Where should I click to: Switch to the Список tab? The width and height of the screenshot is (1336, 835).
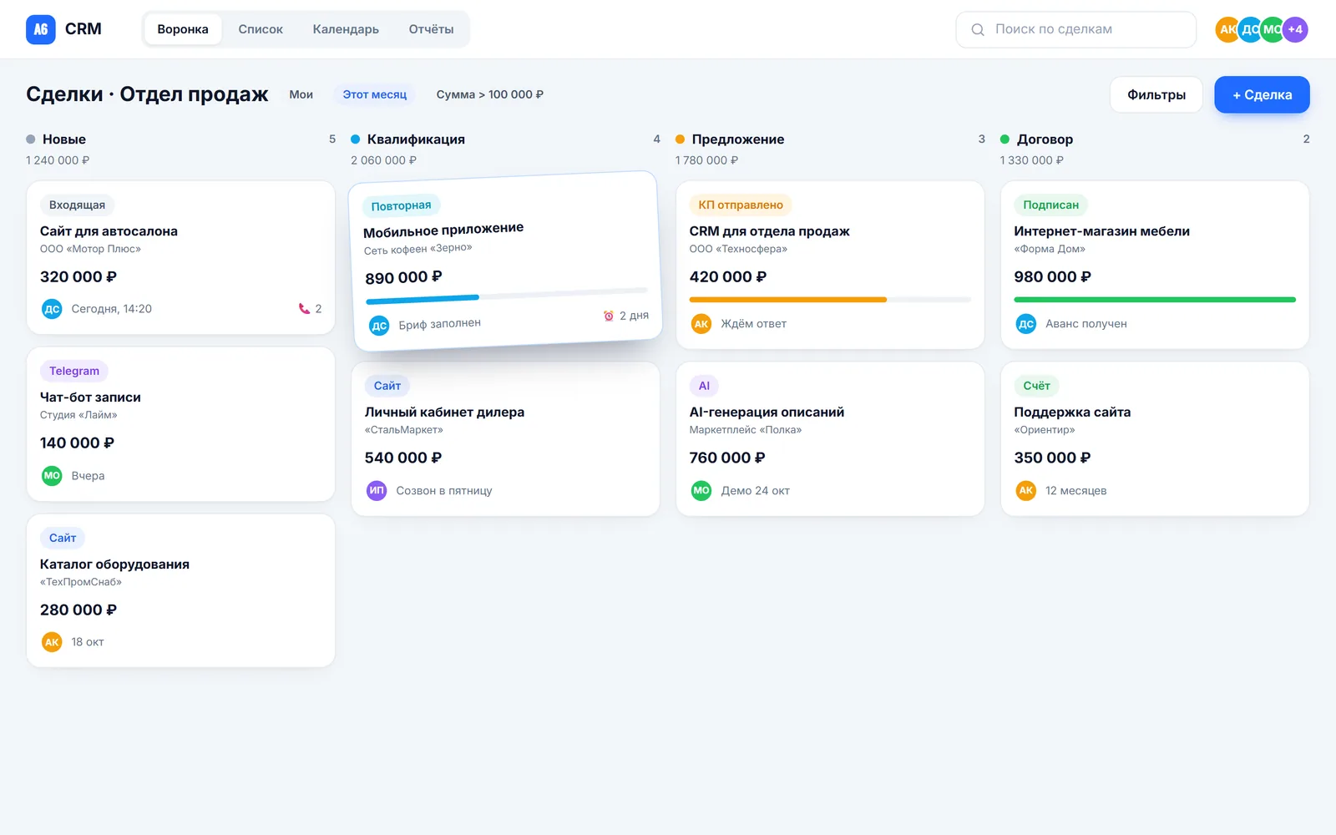pos(261,29)
